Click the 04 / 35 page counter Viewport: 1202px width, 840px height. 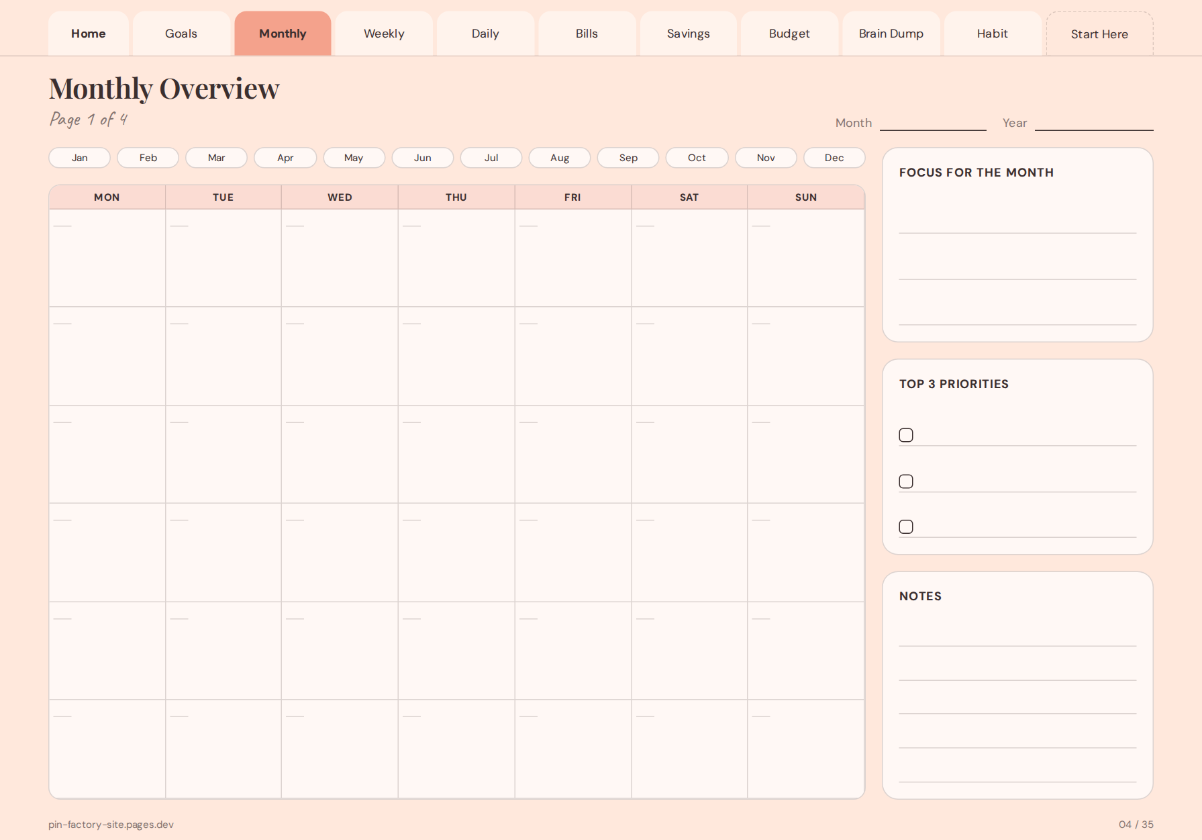pyautogui.click(x=1136, y=825)
